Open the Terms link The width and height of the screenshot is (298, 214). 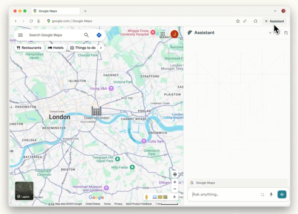tap(107, 204)
